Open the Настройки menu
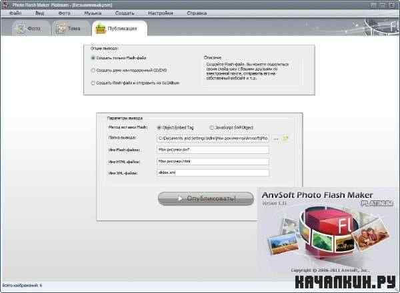The height and width of the screenshot is (293, 400). pos(161,13)
